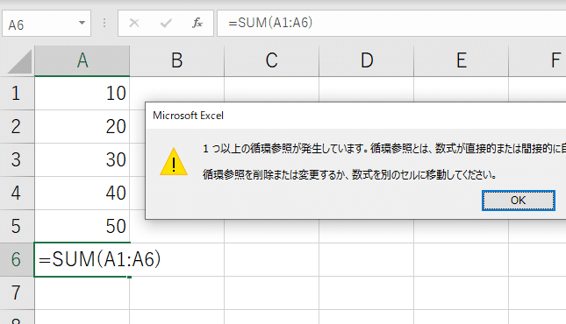The width and height of the screenshot is (566, 324).
Task: Select column A header
Action: (x=82, y=60)
